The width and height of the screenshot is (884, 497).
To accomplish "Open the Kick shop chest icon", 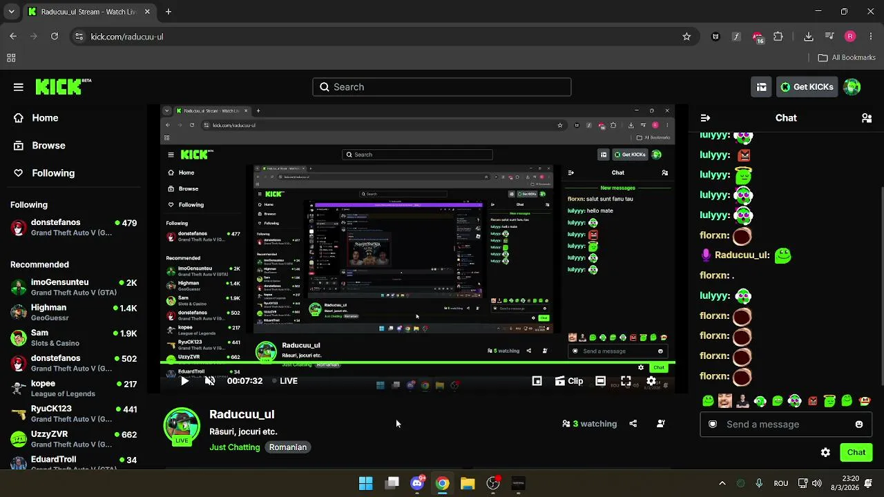I will point(761,87).
